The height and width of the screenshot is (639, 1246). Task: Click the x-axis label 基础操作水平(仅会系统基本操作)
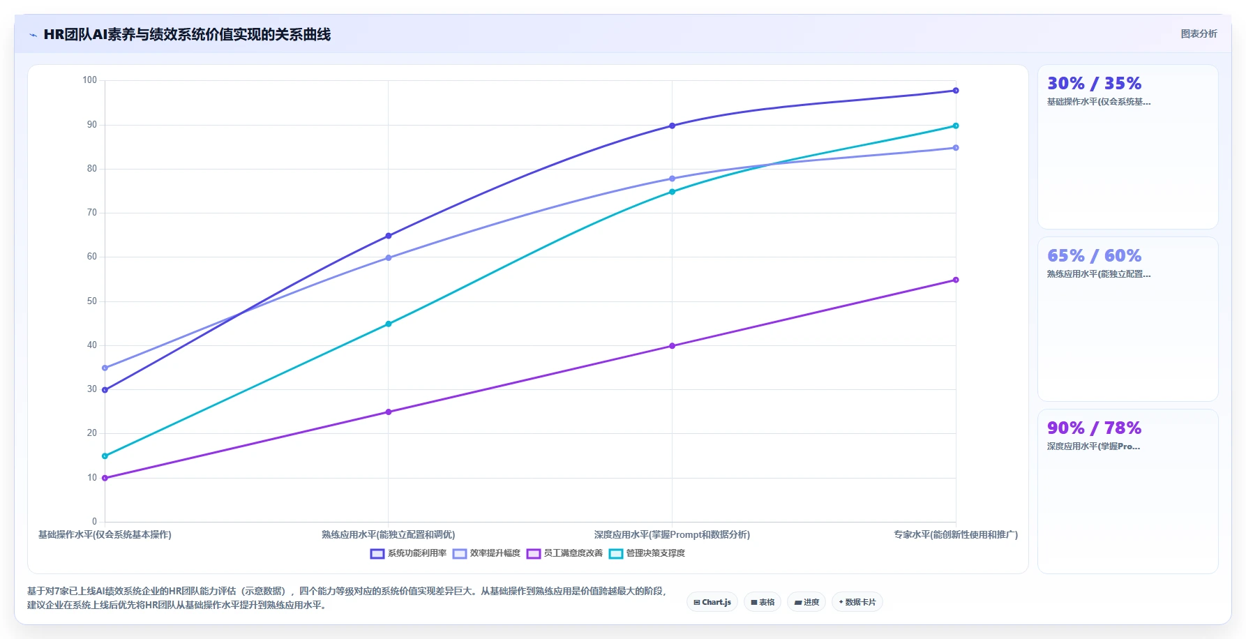click(105, 535)
